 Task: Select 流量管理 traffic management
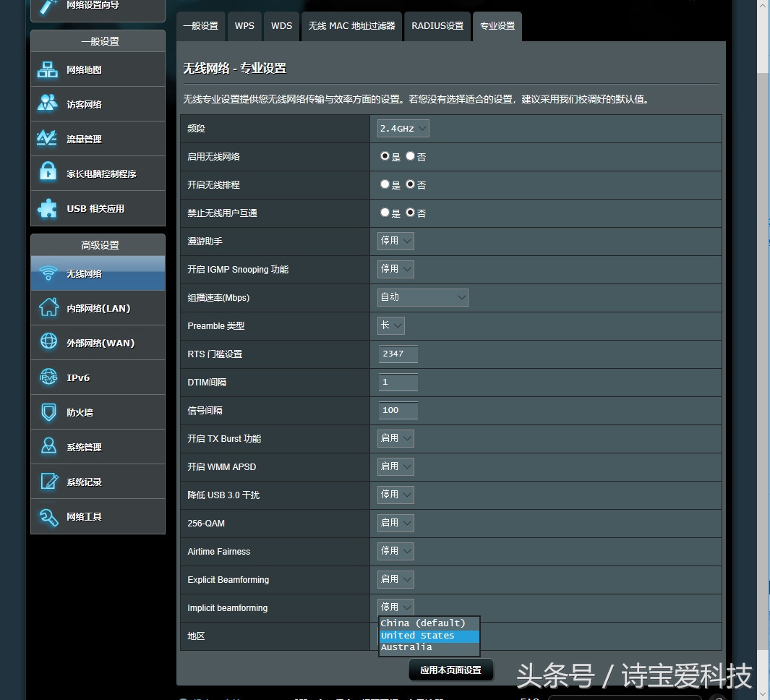pyautogui.click(x=98, y=138)
